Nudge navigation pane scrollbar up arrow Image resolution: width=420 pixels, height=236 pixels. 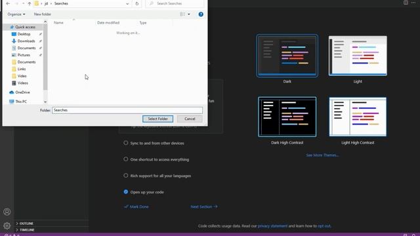pyautogui.click(x=45, y=22)
